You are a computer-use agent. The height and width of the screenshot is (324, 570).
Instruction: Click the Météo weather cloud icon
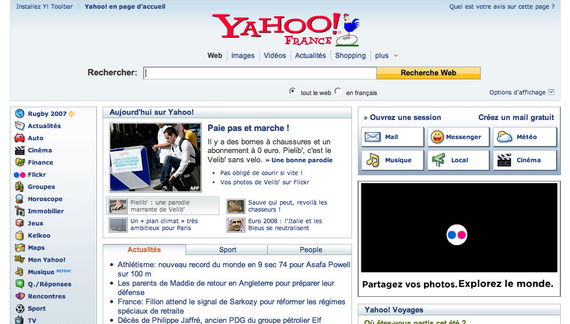(x=504, y=137)
